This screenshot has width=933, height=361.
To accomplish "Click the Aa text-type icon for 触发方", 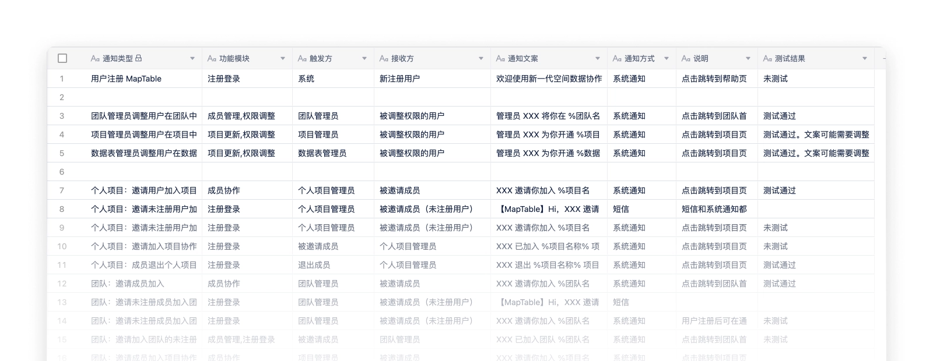I will (302, 59).
